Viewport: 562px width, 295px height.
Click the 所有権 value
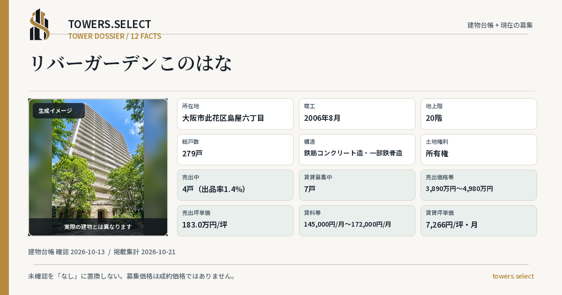pyautogui.click(x=437, y=154)
